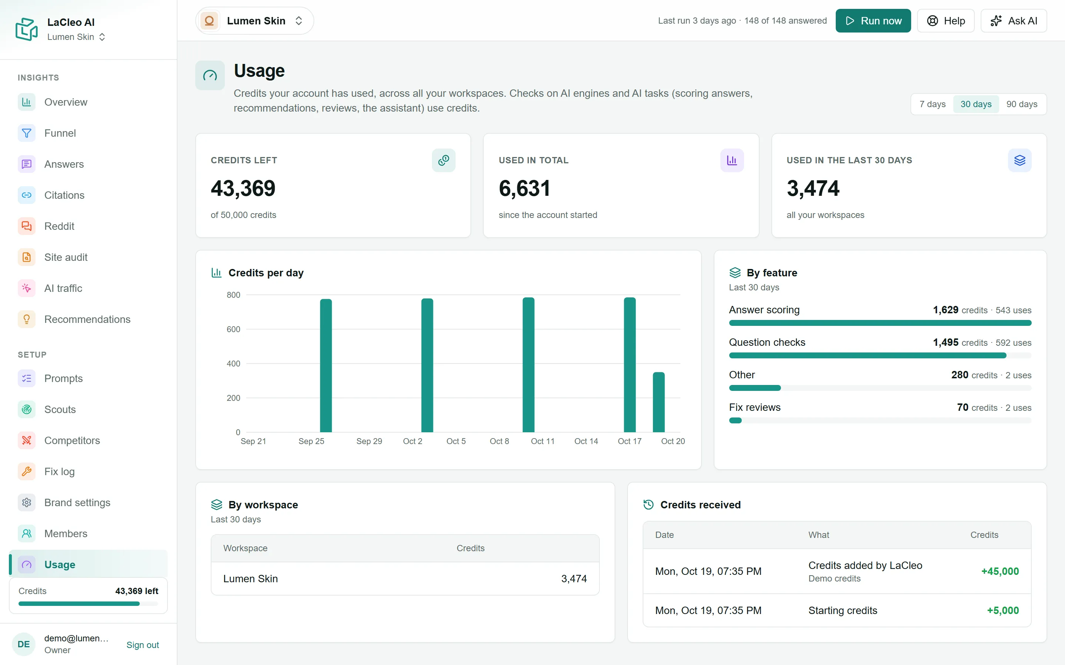1065x665 pixels.
Task: Open the Answers message icon
Action: pos(26,164)
